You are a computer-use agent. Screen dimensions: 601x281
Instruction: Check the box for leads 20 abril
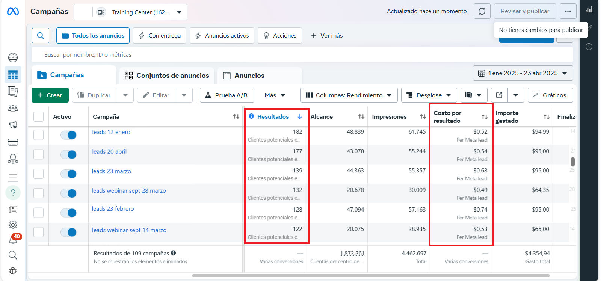(x=39, y=154)
